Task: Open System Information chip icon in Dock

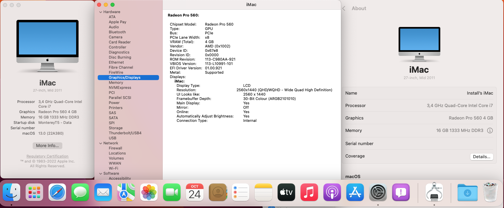Action: pyautogui.click(x=434, y=193)
